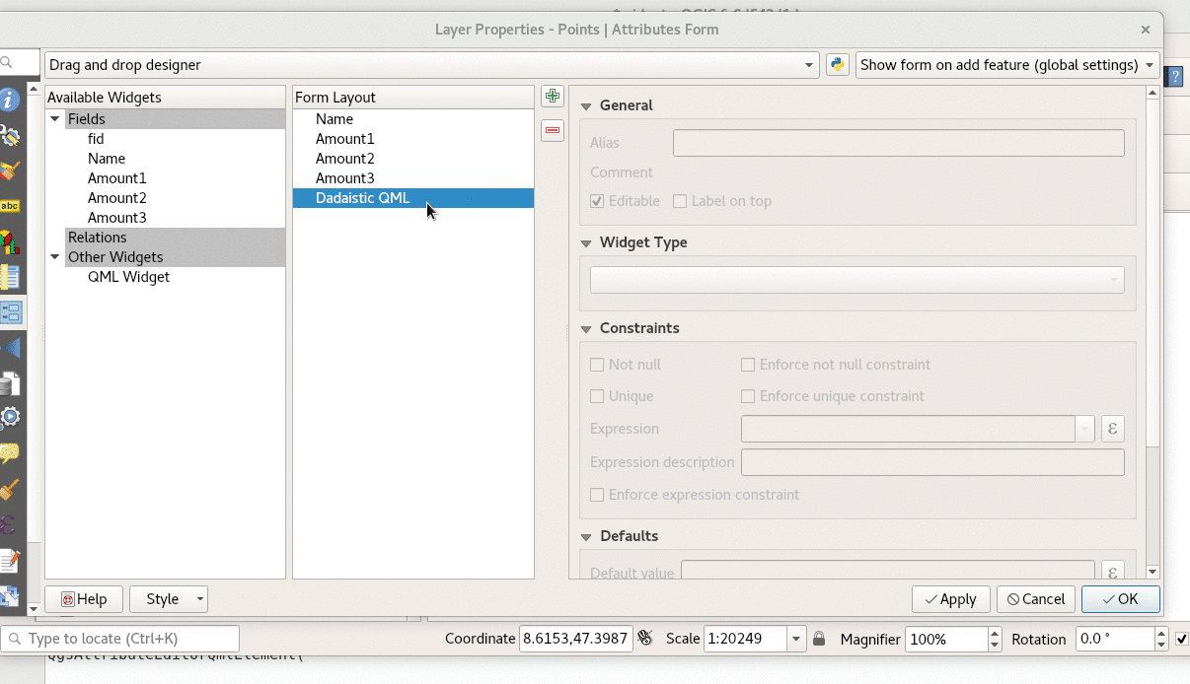Enable the Not null constraint

click(597, 365)
